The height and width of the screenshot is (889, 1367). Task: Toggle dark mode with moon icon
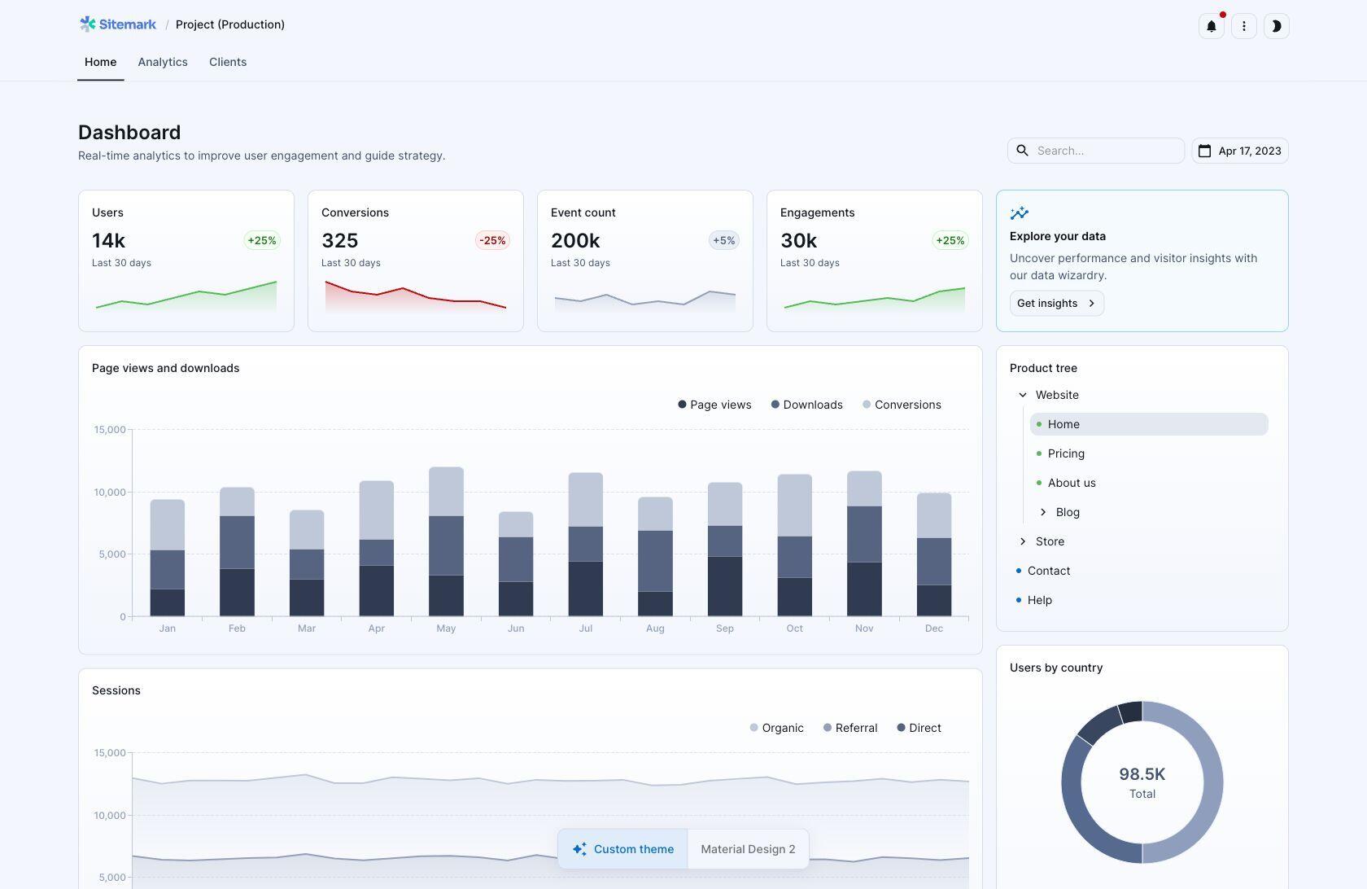[x=1276, y=26]
